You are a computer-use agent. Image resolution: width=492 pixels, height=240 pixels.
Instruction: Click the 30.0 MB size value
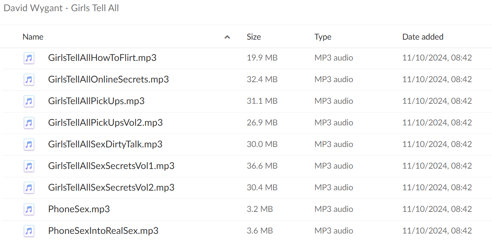click(262, 144)
